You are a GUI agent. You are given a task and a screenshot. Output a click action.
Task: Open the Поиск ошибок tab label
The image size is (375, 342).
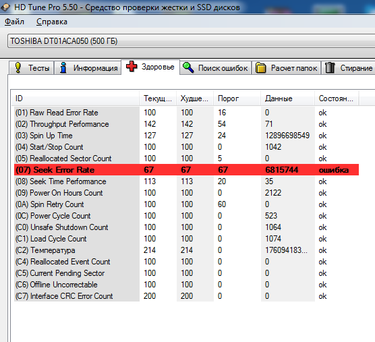223,68
